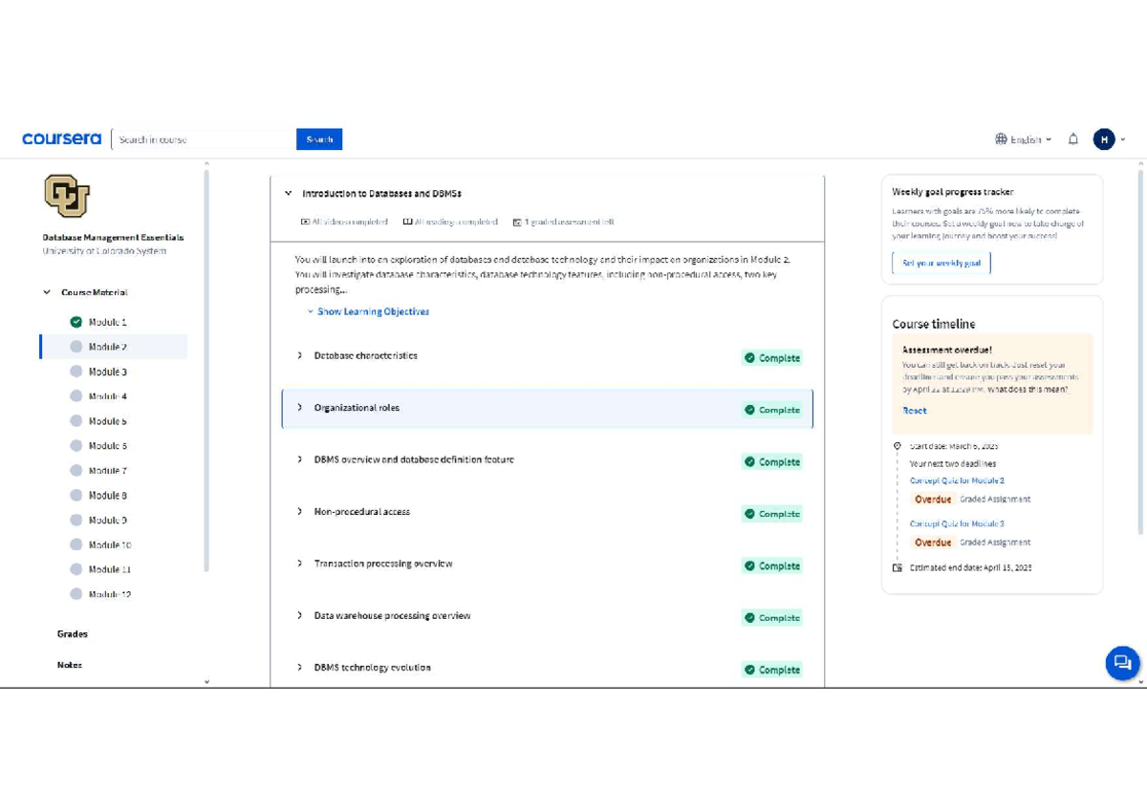
Task: Go to Module 2 in sidebar
Action: tap(114, 347)
